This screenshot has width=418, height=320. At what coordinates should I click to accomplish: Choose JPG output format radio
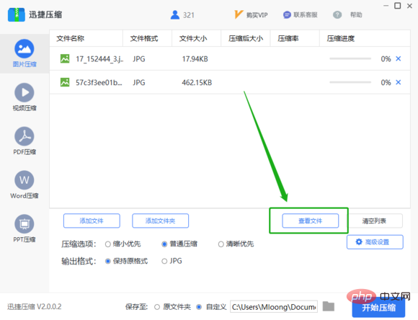[x=164, y=261]
